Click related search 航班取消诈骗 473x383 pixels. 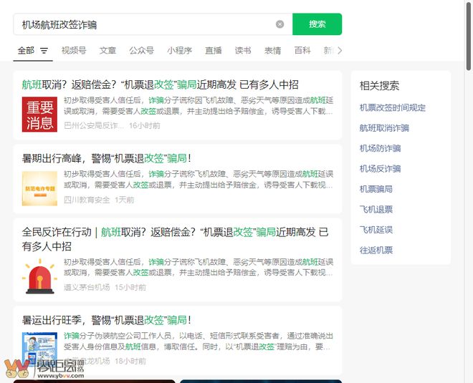pyautogui.click(x=384, y=128)
